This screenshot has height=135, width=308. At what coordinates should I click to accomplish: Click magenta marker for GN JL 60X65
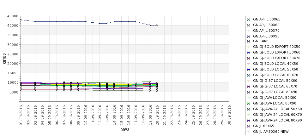pyautogui.click(x=249, y=127)
